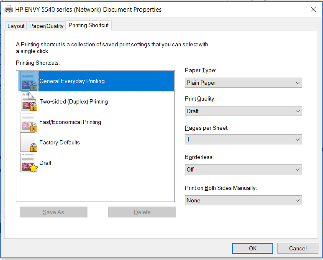Screen dimensions: 323x260
Task: Select the Printing Shortcut tab
Action: 89,25
